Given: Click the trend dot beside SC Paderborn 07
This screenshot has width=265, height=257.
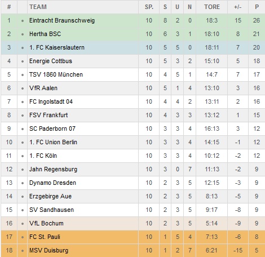Looking at the screenshot, I should (23, 129).
